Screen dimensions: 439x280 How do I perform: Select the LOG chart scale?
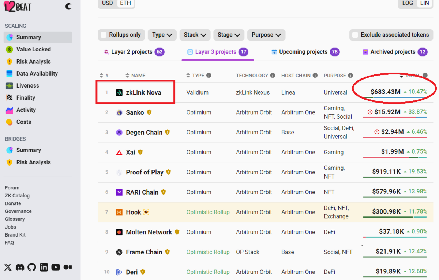(408, 3)
